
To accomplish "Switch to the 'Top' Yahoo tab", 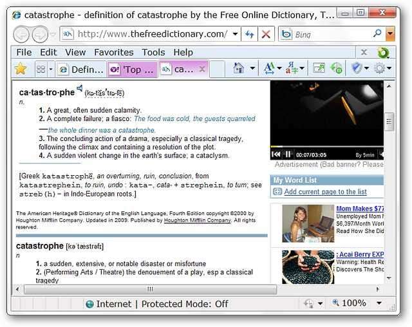I will [132, 69].
